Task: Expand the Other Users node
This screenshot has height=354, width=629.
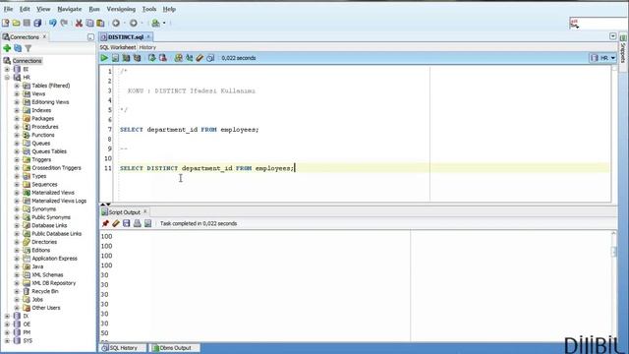Action: click(x=17, y=308)
